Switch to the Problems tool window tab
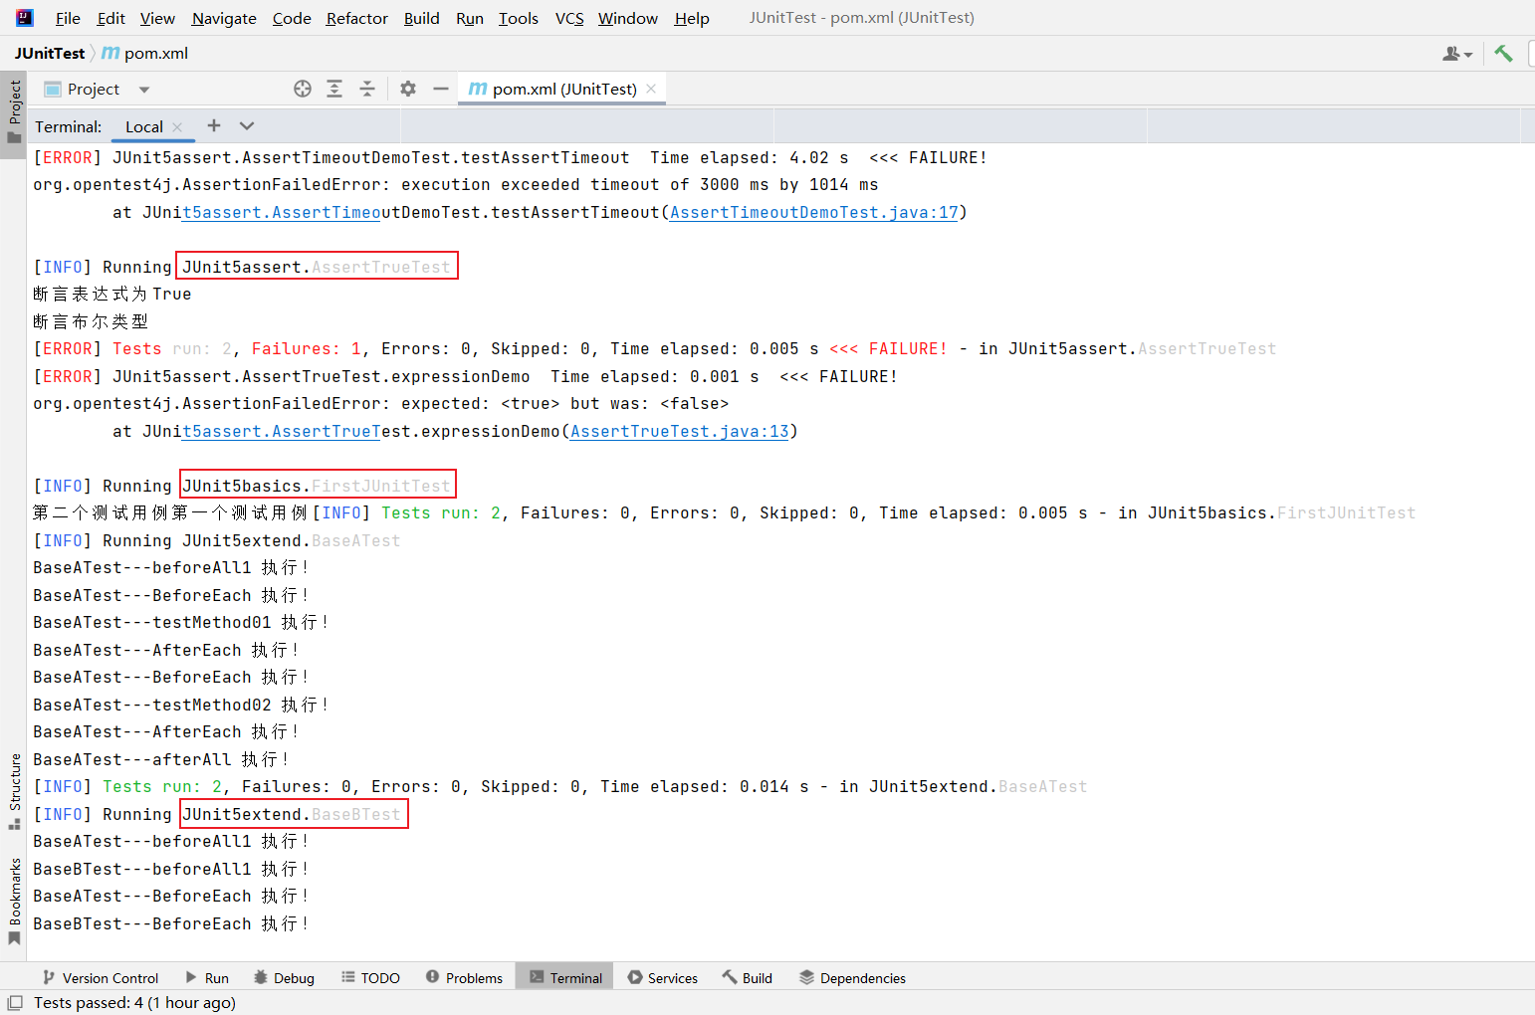The height and width of the screenshot is (1015, 1535). (464, 978)
